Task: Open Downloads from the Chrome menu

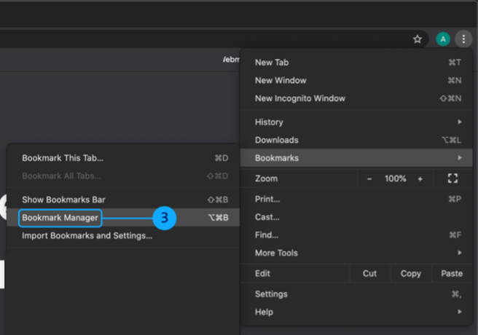Action: tap(276, 140)
